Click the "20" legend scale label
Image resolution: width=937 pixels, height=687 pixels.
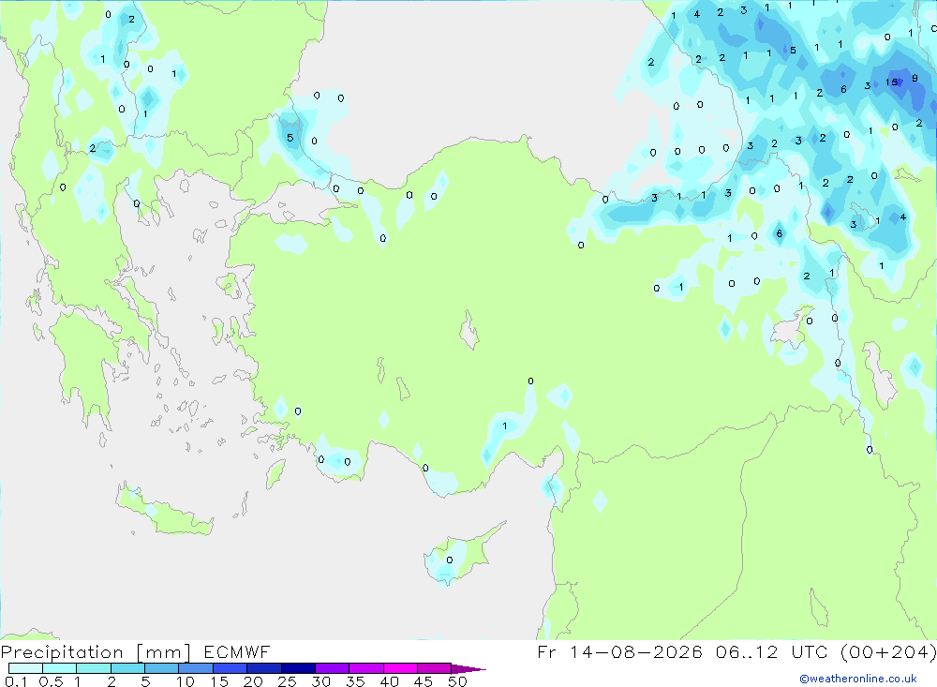click(253, 681)
